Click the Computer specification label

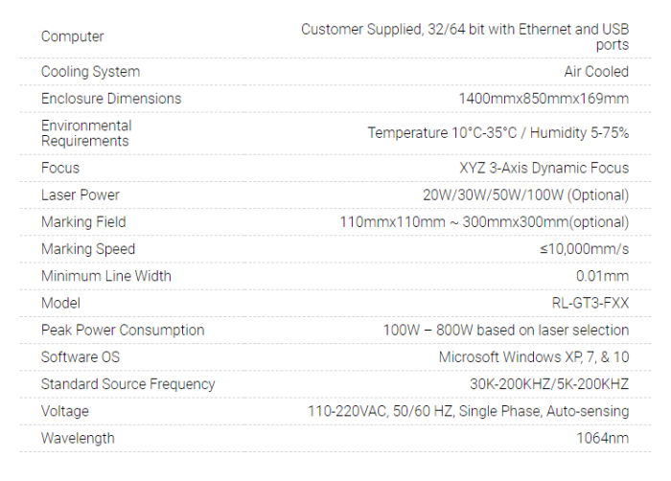click(x=72, y=36)
